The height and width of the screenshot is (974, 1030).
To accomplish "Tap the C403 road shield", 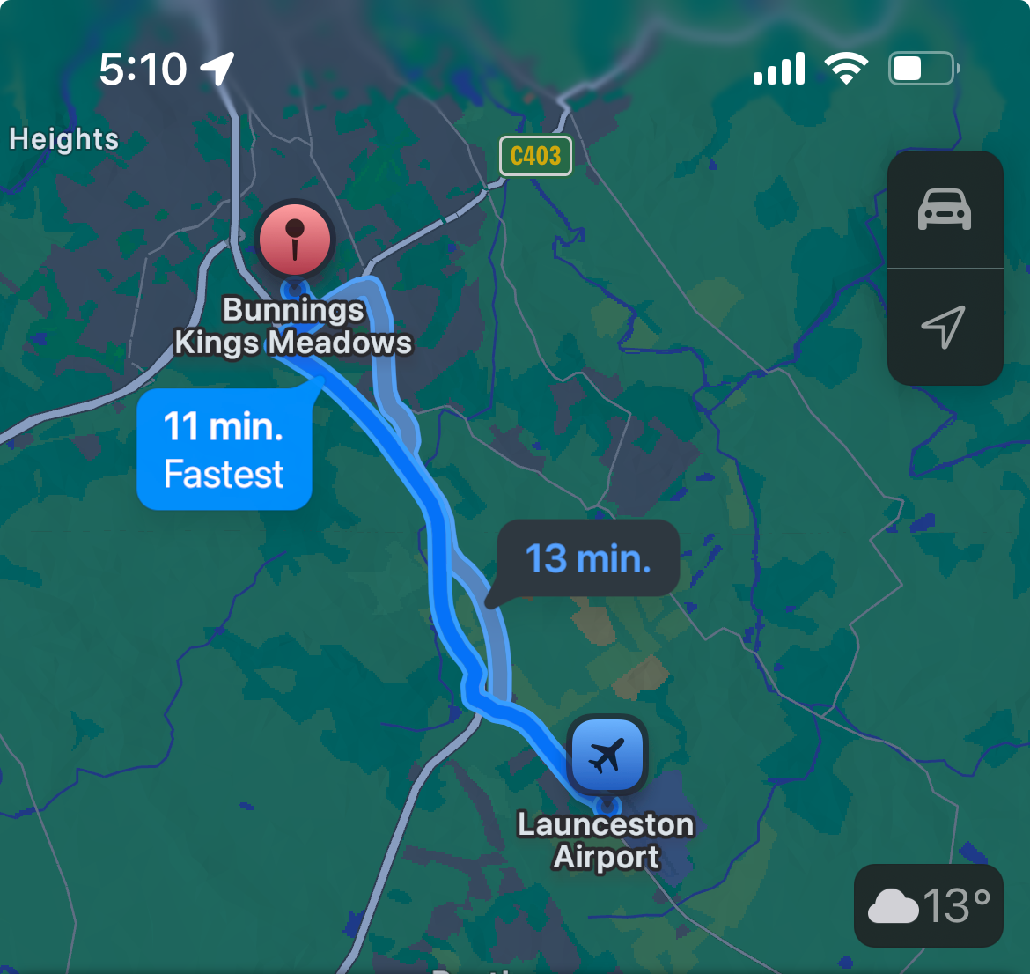I will tap(535, 156).
